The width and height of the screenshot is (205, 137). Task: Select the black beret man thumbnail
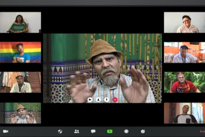tap(184, 23)
